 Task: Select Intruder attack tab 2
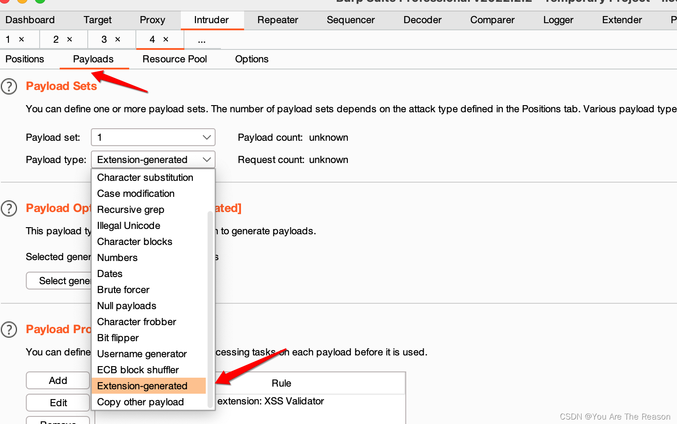56,40
